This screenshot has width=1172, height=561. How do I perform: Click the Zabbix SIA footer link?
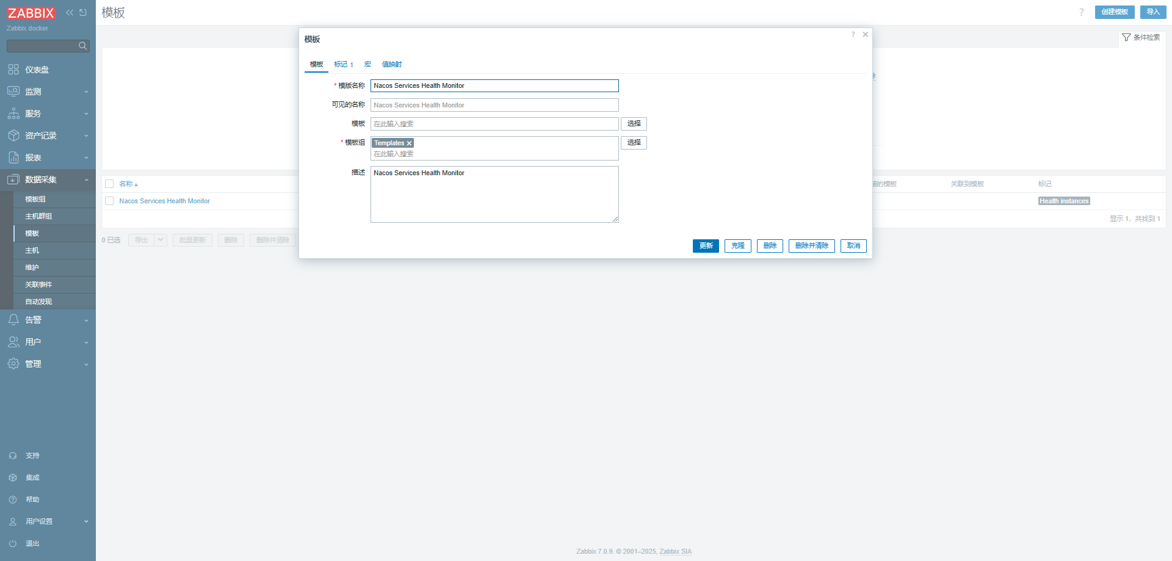[x=676, y=552]
